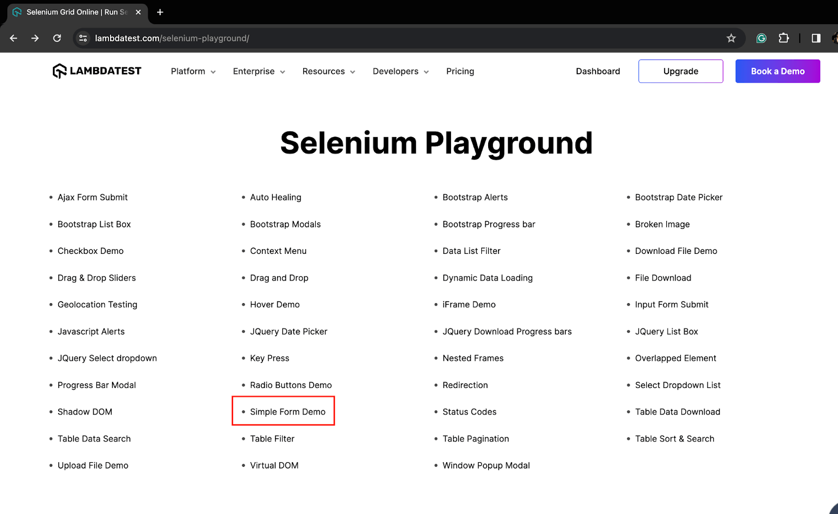The image size is (838, 514).
Task: Open Select Dropdown List link
Action: pyautogui.click(x=678, y=385)
